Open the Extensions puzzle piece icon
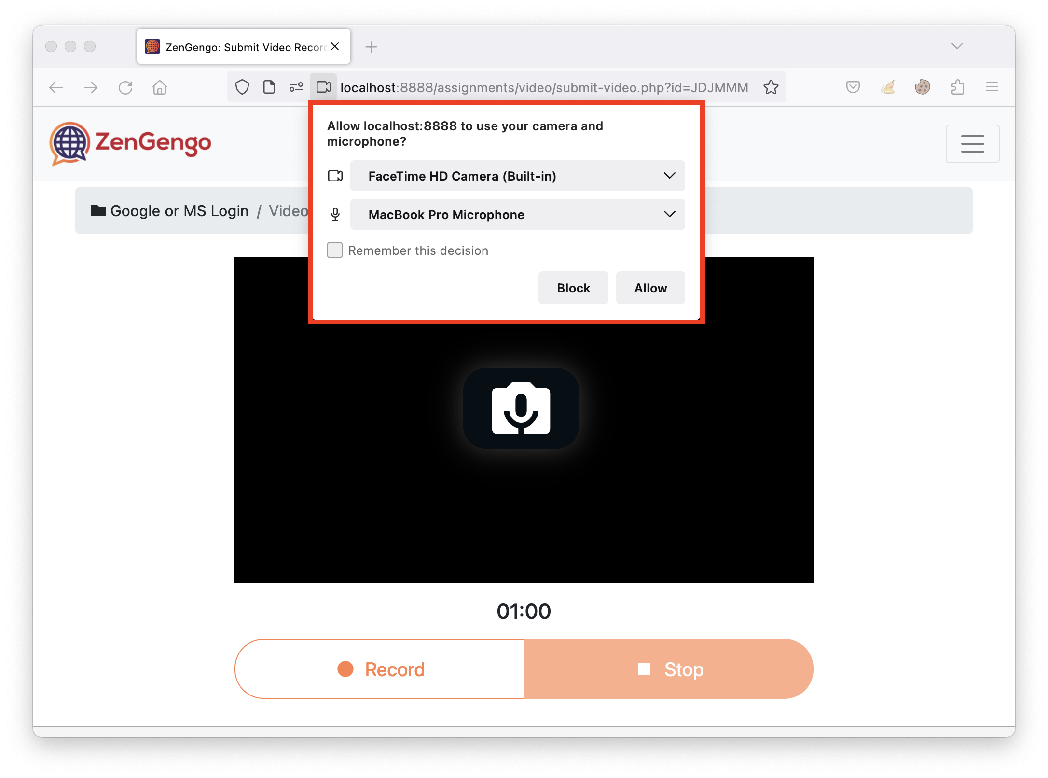 click(957, 87)
